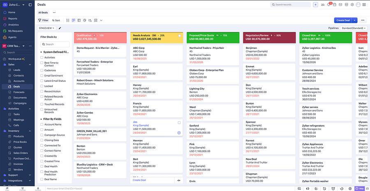Toggle the sidebar collapse icon
Image resolution: width=370 pixels, height=191 pixels.
[30, 5]
